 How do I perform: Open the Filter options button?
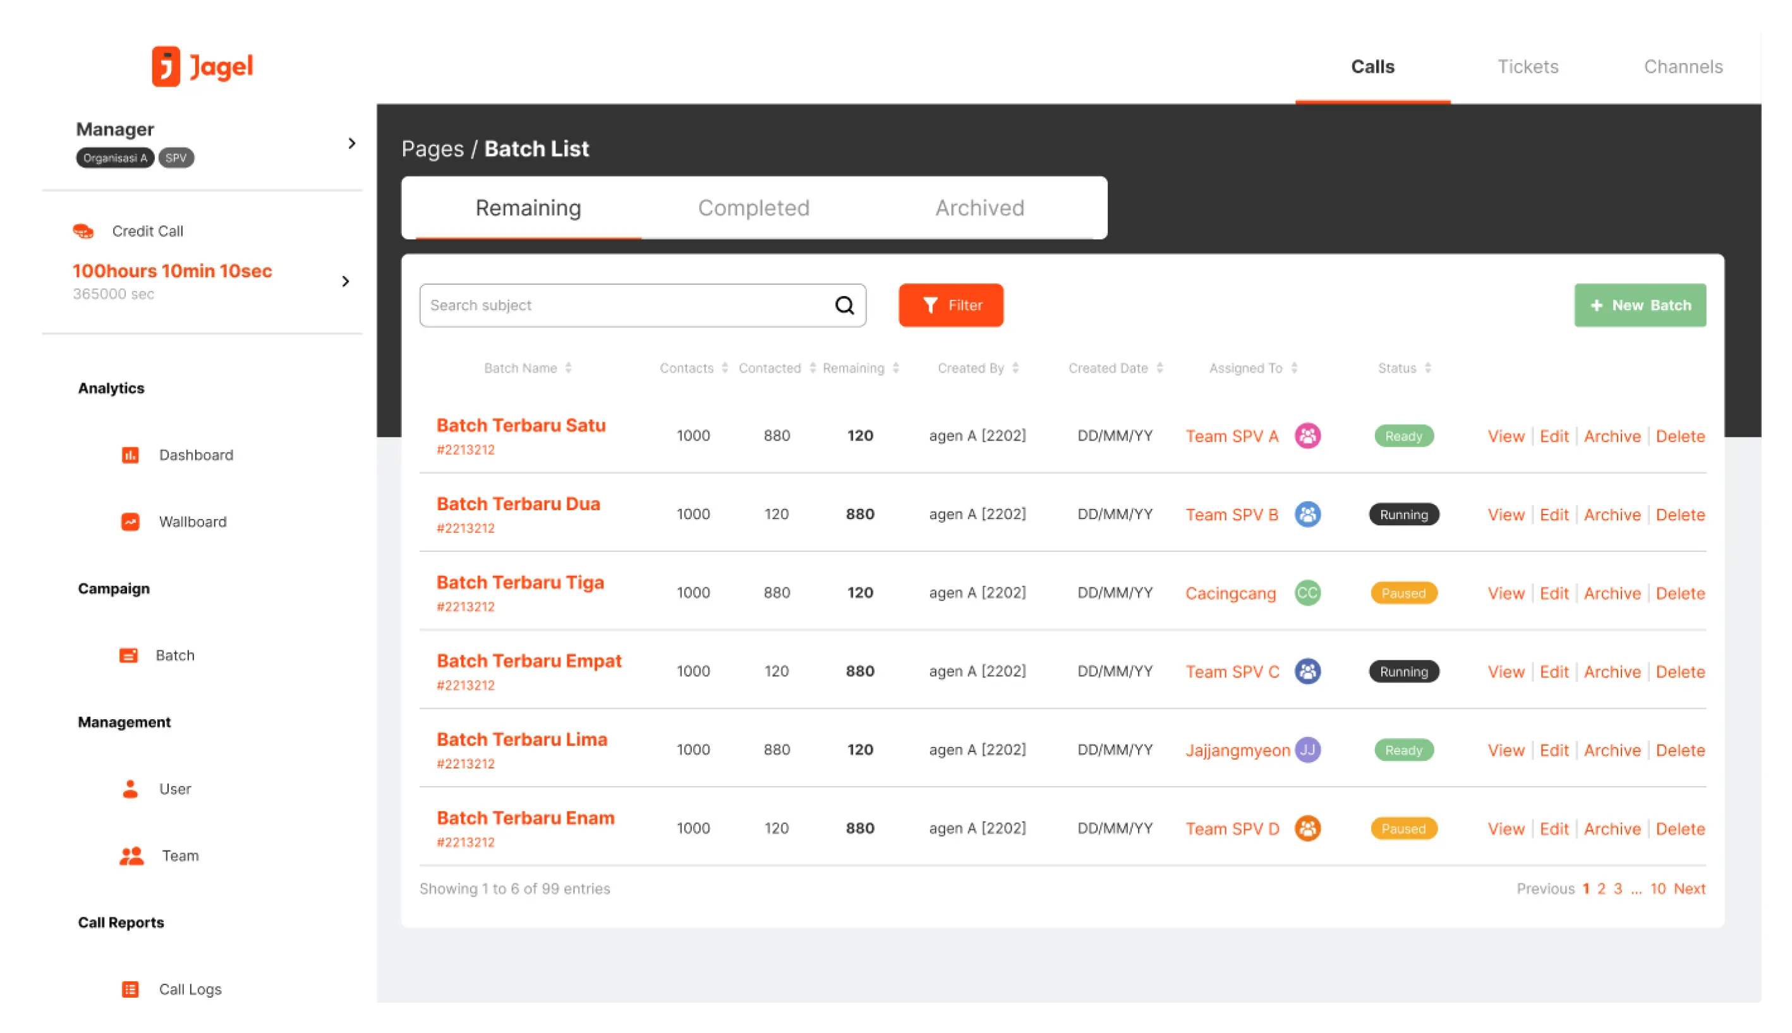tap(951, 305)
